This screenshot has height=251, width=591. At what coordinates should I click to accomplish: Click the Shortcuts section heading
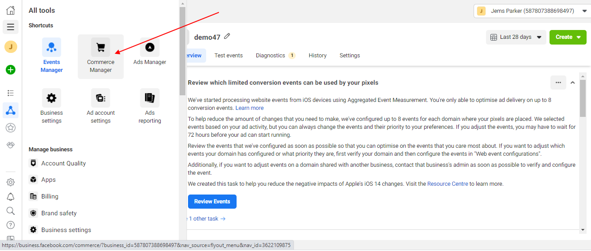[41, 26]
